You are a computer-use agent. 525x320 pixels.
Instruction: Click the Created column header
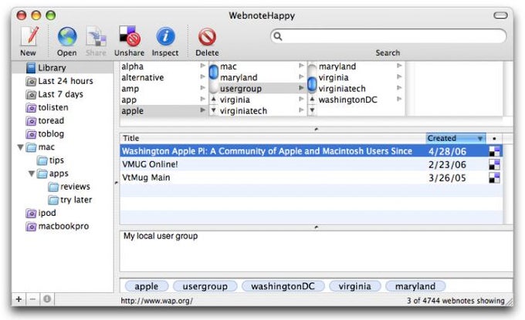pos(456,139)
